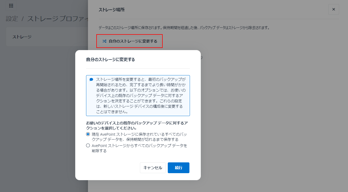Image resolution: width=348 pixels, height=192 pixels.
Task: Click the 自分のストレージに変更する button label
Action: pyautogui.click(x=133, y=41)
